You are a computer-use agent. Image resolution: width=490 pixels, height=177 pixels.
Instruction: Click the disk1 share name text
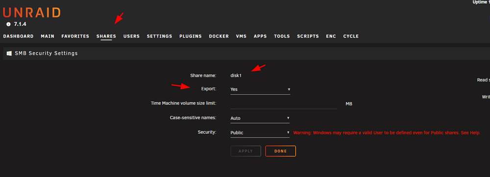click(236, 75)
